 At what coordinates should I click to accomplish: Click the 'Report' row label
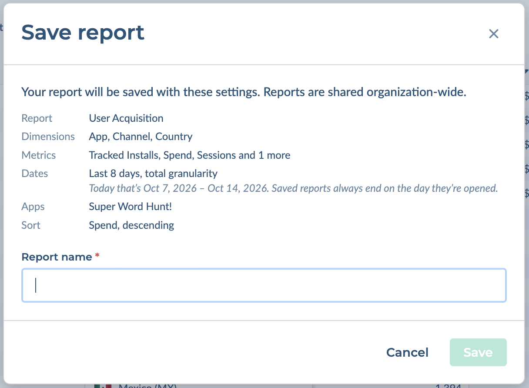coord(37,118)
